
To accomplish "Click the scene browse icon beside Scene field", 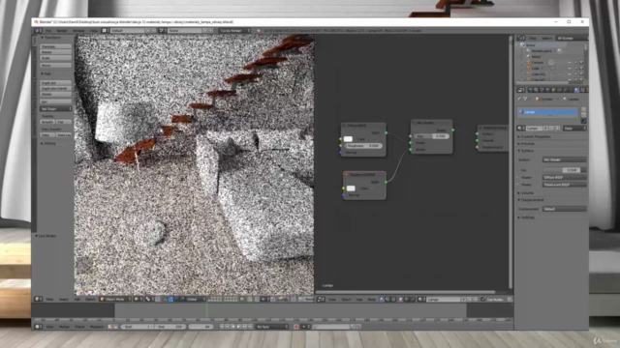I will pyautogui.click(x=162, y=30).
